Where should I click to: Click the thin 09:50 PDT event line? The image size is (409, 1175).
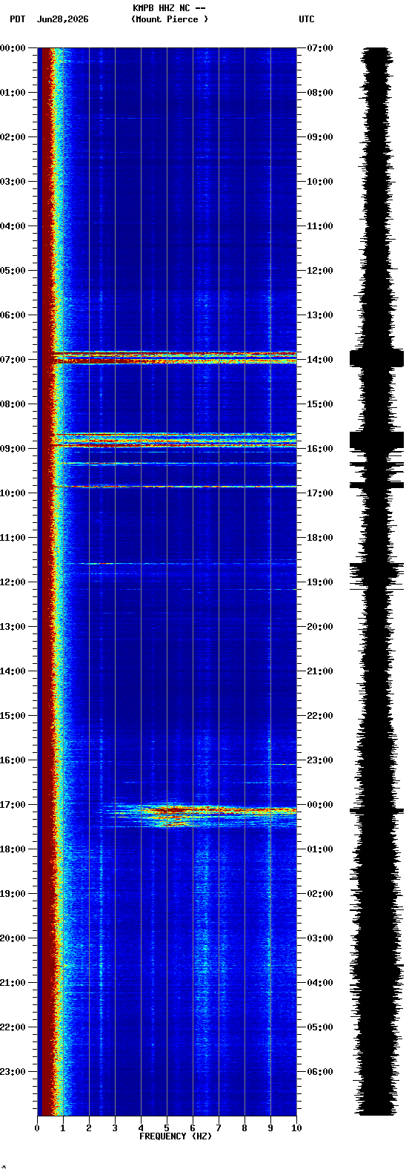pos(174,487)
